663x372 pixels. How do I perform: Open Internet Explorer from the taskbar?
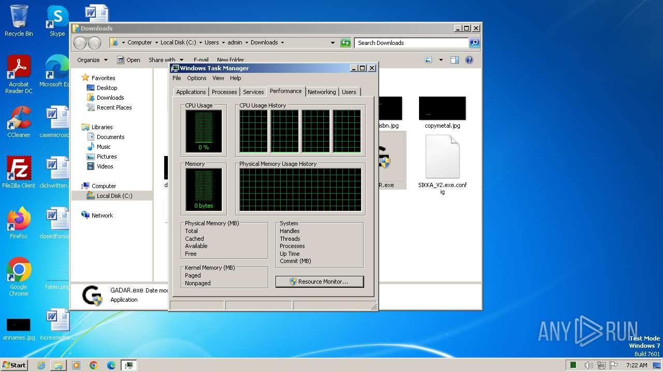[41, 365]
